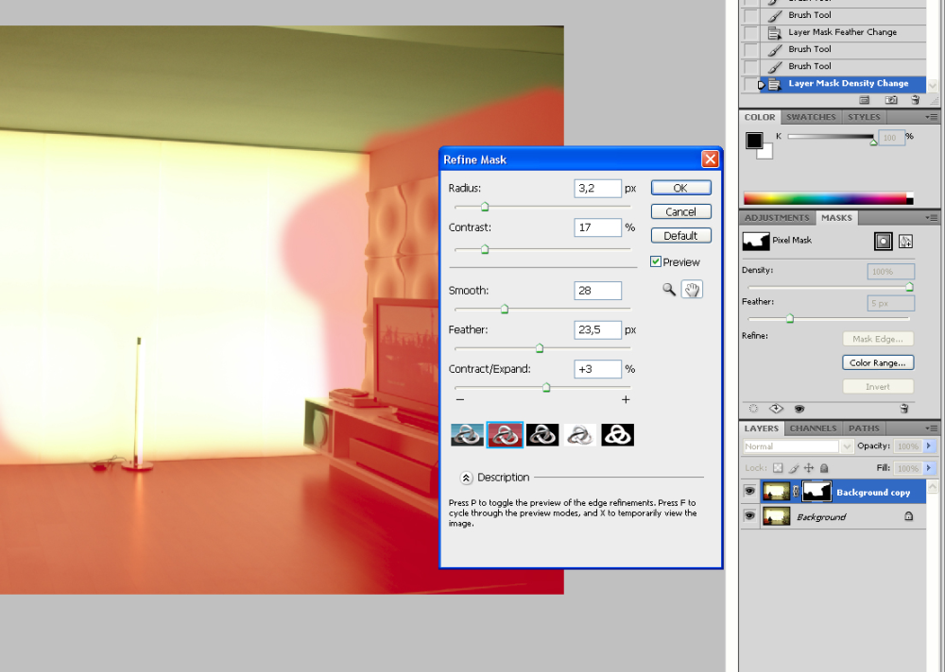Click the camera new snapshot icon
This screenshot has height=672, width=945.
(891, 99)
